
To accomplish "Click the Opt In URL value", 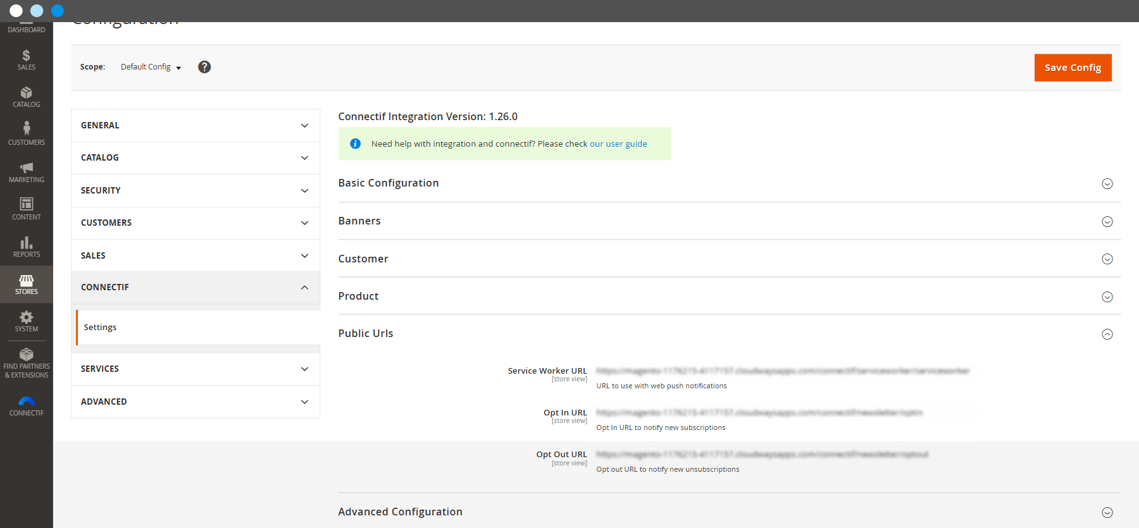I will (x=759, y=412).
